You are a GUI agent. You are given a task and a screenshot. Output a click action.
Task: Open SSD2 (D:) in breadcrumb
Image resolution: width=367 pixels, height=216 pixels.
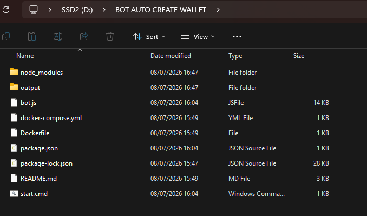tap(77, 10)
